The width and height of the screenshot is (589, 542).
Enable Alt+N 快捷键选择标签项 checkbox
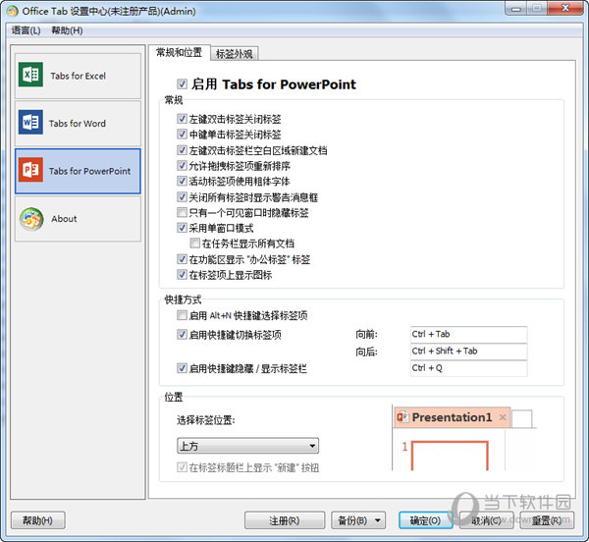coord(182,315)
